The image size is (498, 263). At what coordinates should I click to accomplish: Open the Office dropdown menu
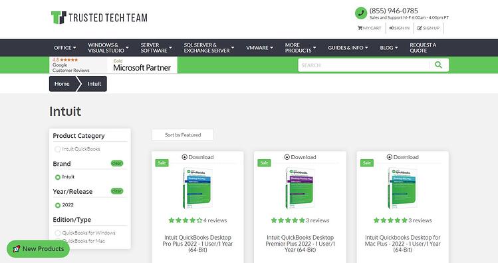click(64, 48)
